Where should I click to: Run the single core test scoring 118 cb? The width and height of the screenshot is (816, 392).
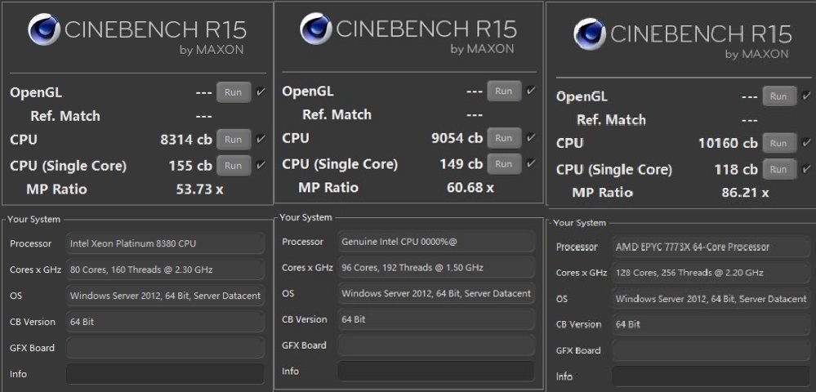778,170
